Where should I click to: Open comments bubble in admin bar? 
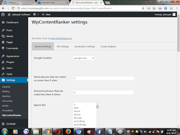(34, 15)
